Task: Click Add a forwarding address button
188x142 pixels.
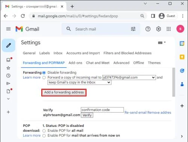Action: click(64, 93)
